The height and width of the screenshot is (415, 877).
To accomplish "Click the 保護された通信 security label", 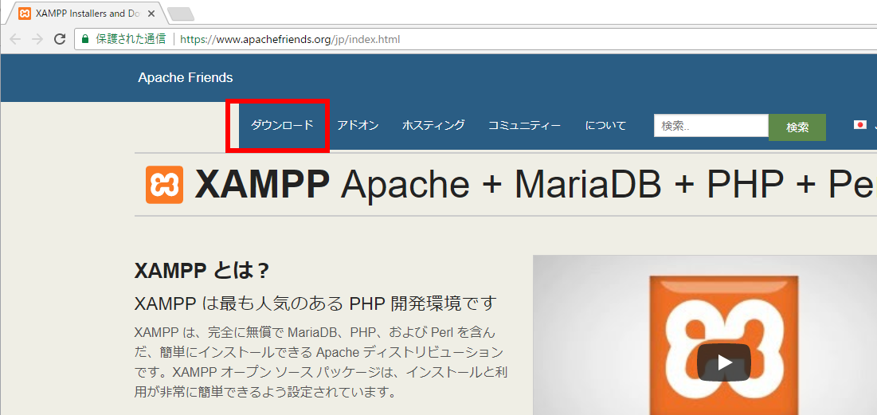I will point(131,39).
